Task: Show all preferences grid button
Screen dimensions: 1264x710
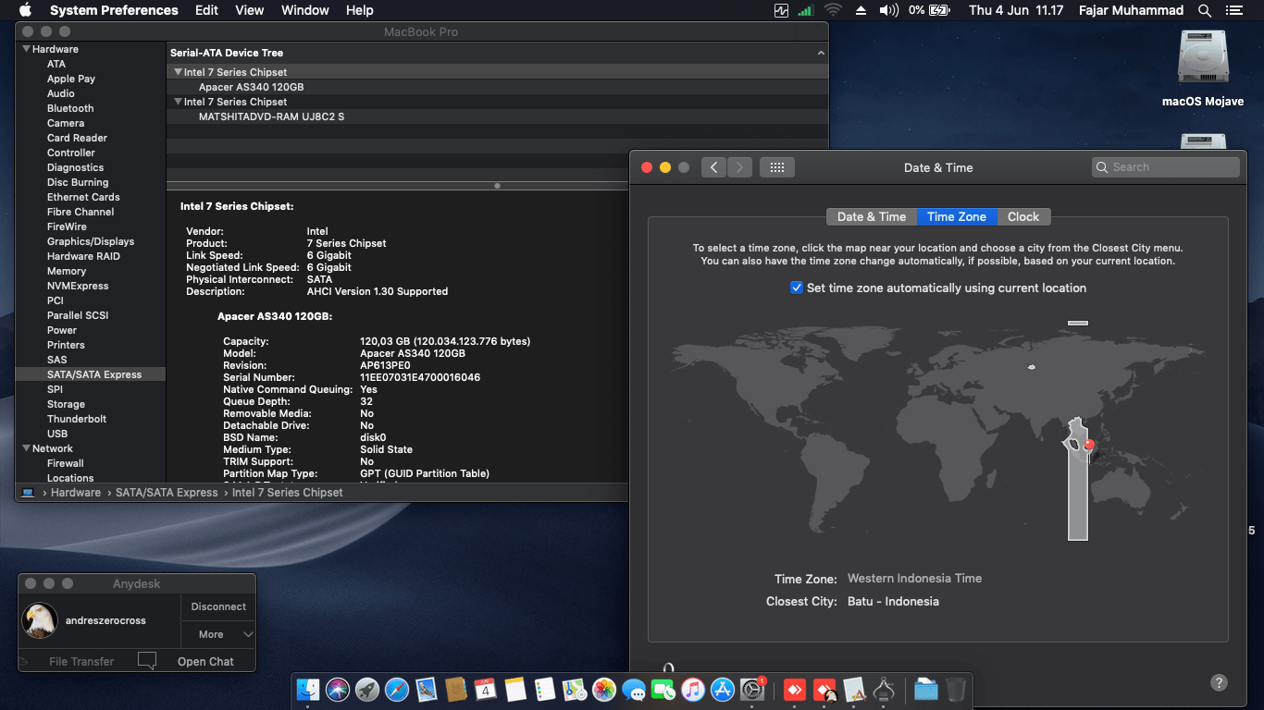Action: (x=777, y=167)
